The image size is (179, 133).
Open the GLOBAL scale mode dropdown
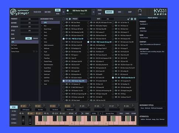94,113
